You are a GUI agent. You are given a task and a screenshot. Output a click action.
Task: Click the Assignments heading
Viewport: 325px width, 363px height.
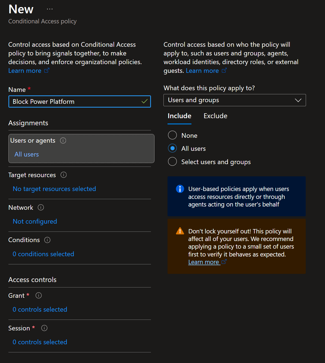click(x=28, y=123)
